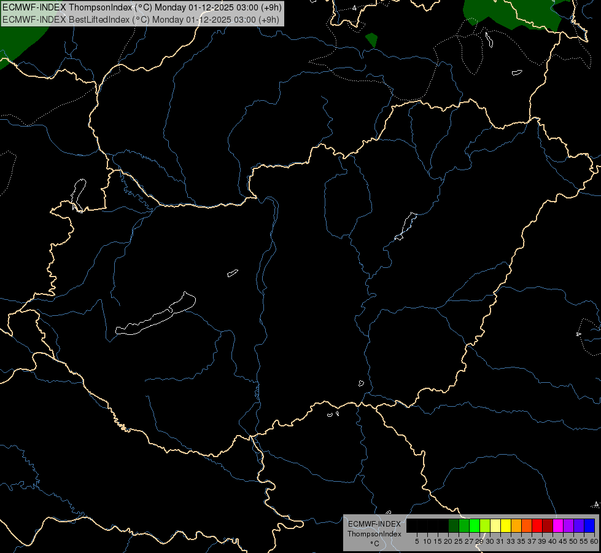Click the legend scale value 20
The image size is (601, 553).
coord(448,541)
